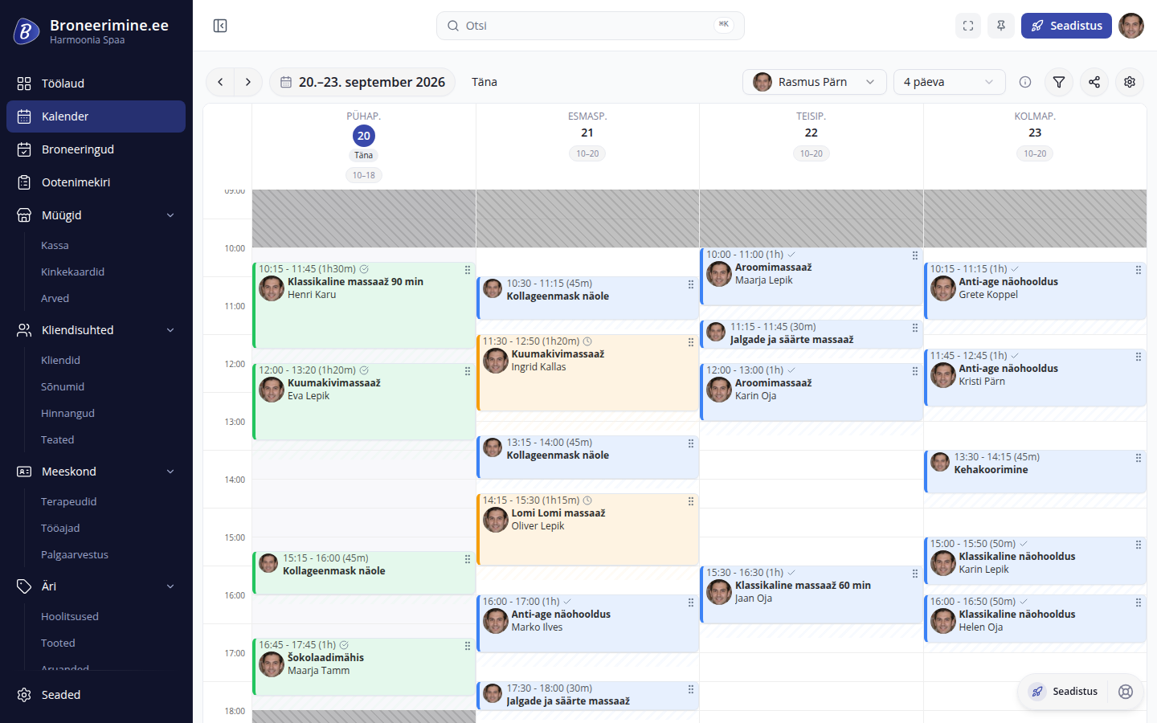Open the Broneerimine.ee logo

point(27,31)
